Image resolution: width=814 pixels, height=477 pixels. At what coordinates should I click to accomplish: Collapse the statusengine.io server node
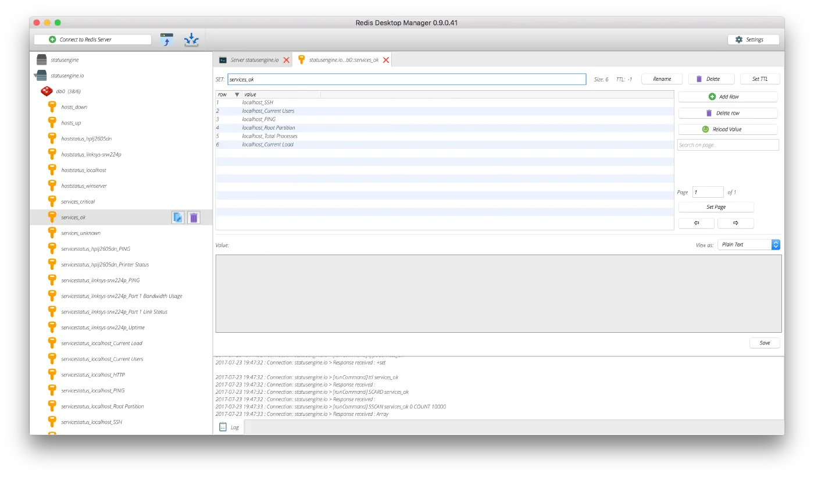pos(35,76)
